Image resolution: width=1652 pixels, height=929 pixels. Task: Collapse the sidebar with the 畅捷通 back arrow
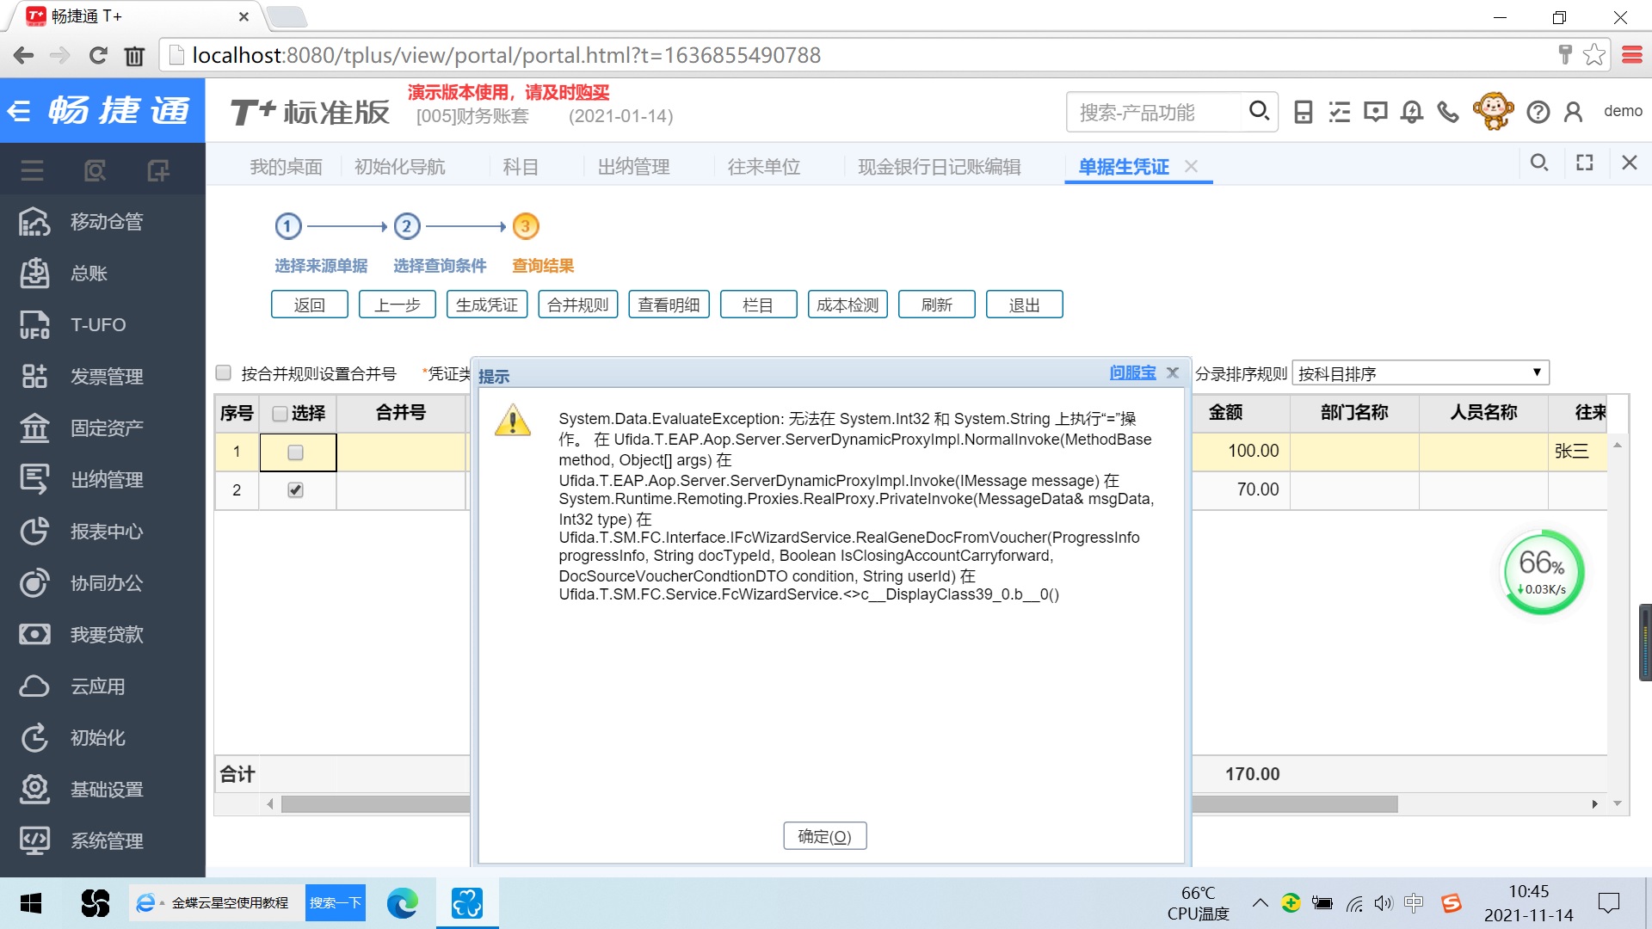pos(19,111)
